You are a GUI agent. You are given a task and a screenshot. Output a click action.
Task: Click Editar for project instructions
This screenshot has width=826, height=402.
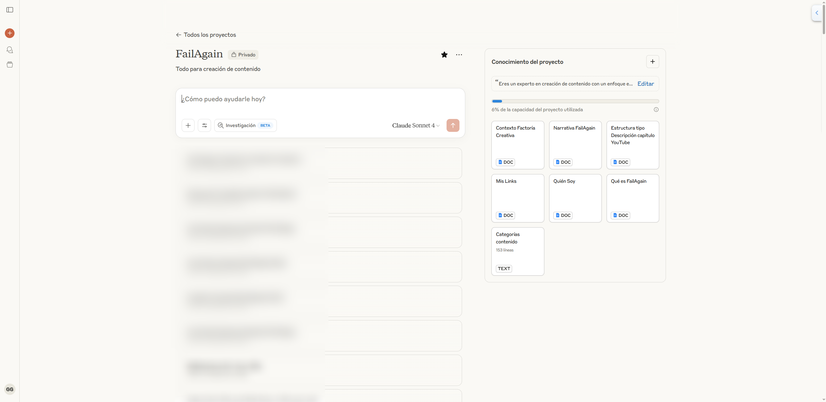(646, 84)
